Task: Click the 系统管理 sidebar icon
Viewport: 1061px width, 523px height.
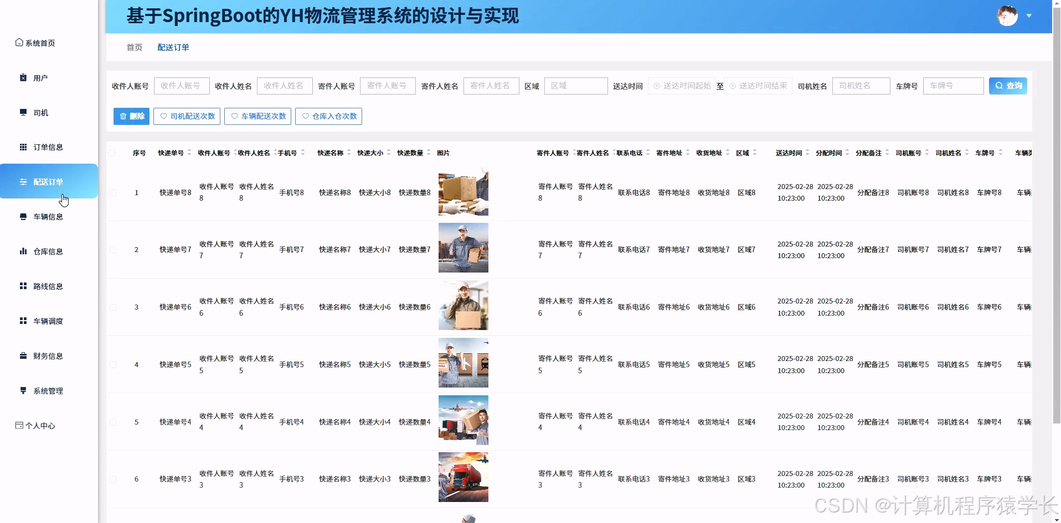Action: (23, 390)
